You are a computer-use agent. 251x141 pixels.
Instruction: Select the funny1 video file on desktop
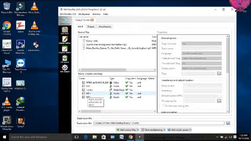(20, 123)
